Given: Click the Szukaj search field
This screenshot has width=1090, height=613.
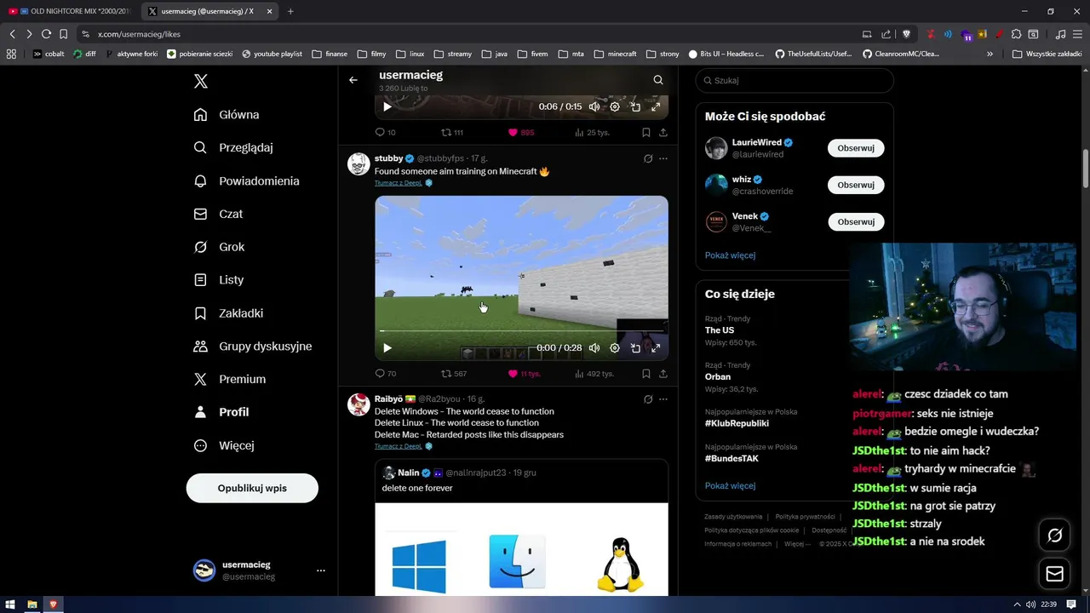Looking at the screenshot, I should (x=795, y=81).
